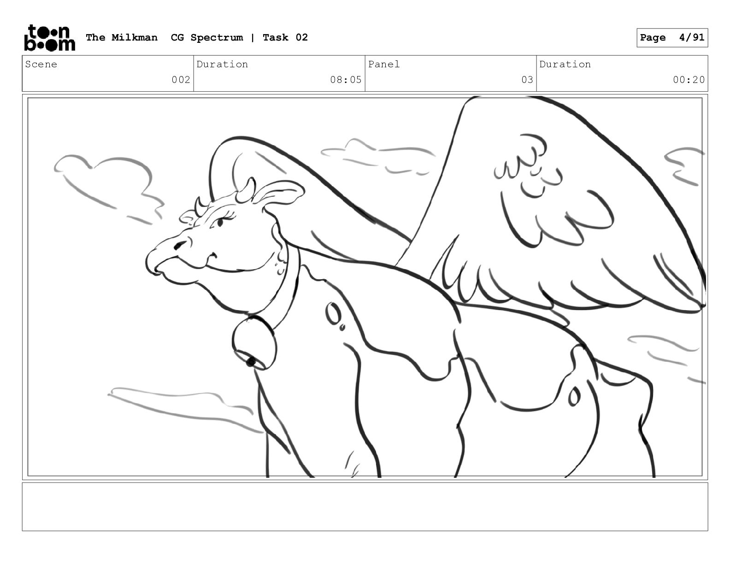730x564 pixels.
Task: Select the title text 'The Milkman'
Action: pos(122,37)
